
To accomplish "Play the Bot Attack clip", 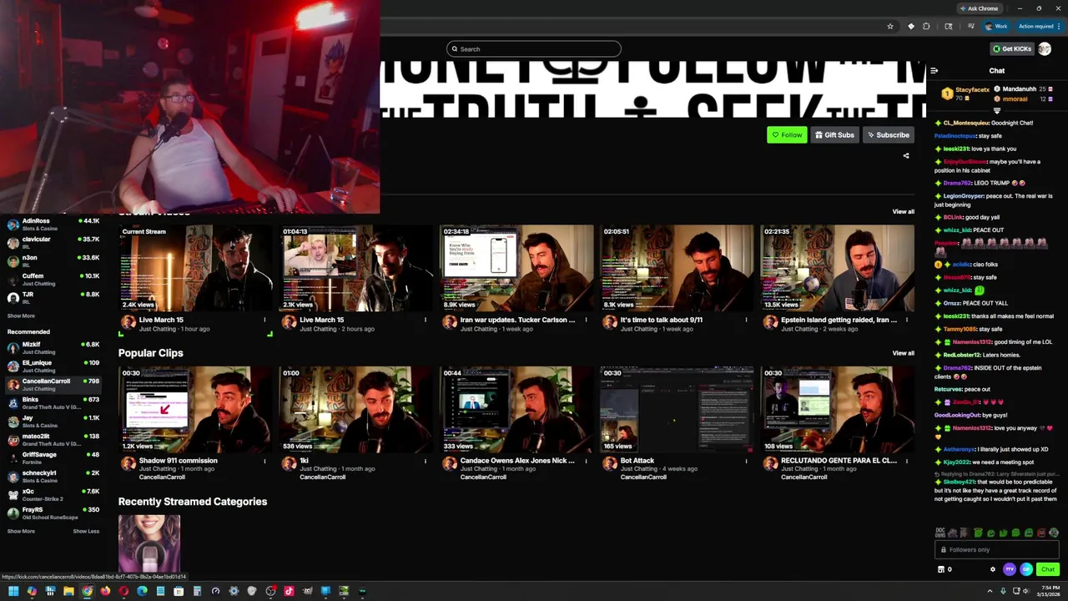I will point(677,409).
